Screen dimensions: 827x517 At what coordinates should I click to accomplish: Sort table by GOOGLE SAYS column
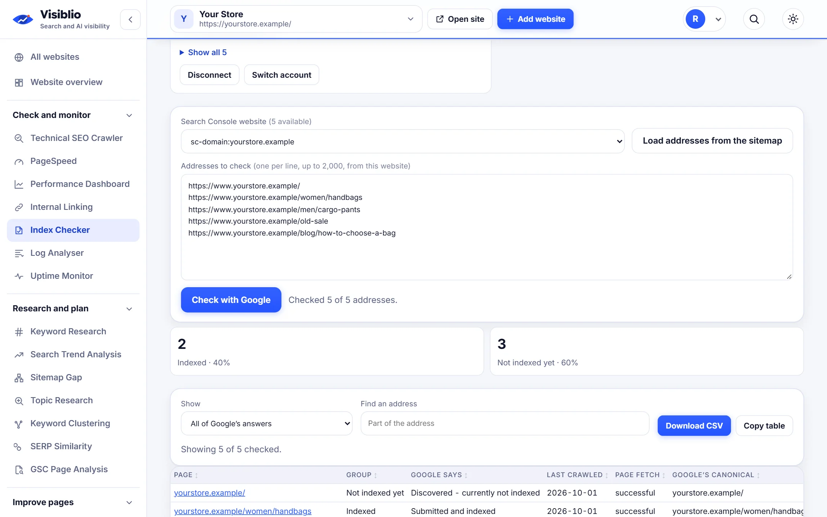point(439,475)
